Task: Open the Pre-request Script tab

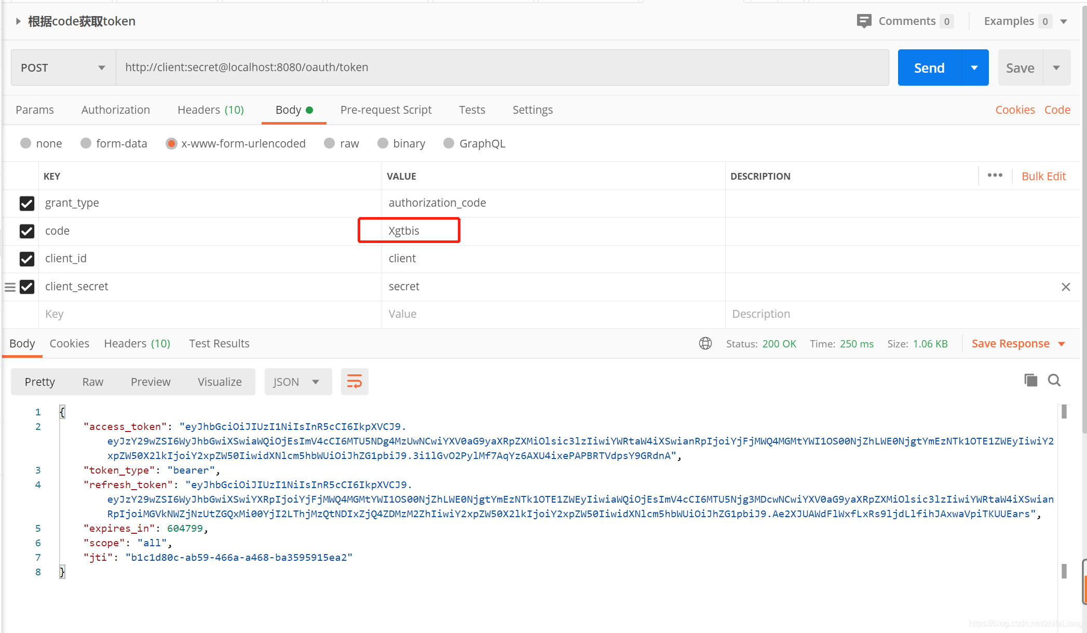Action: click(386, 110)
